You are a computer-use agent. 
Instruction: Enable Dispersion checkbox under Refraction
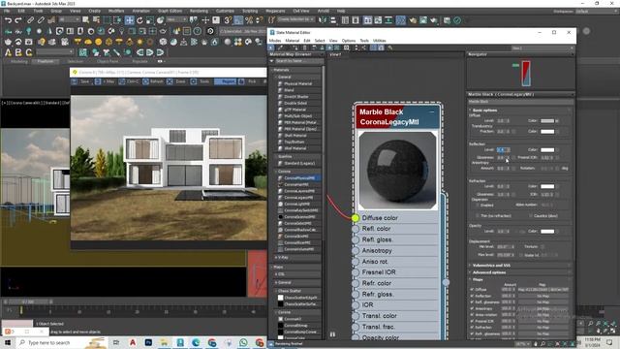click(x=477, y=205)
